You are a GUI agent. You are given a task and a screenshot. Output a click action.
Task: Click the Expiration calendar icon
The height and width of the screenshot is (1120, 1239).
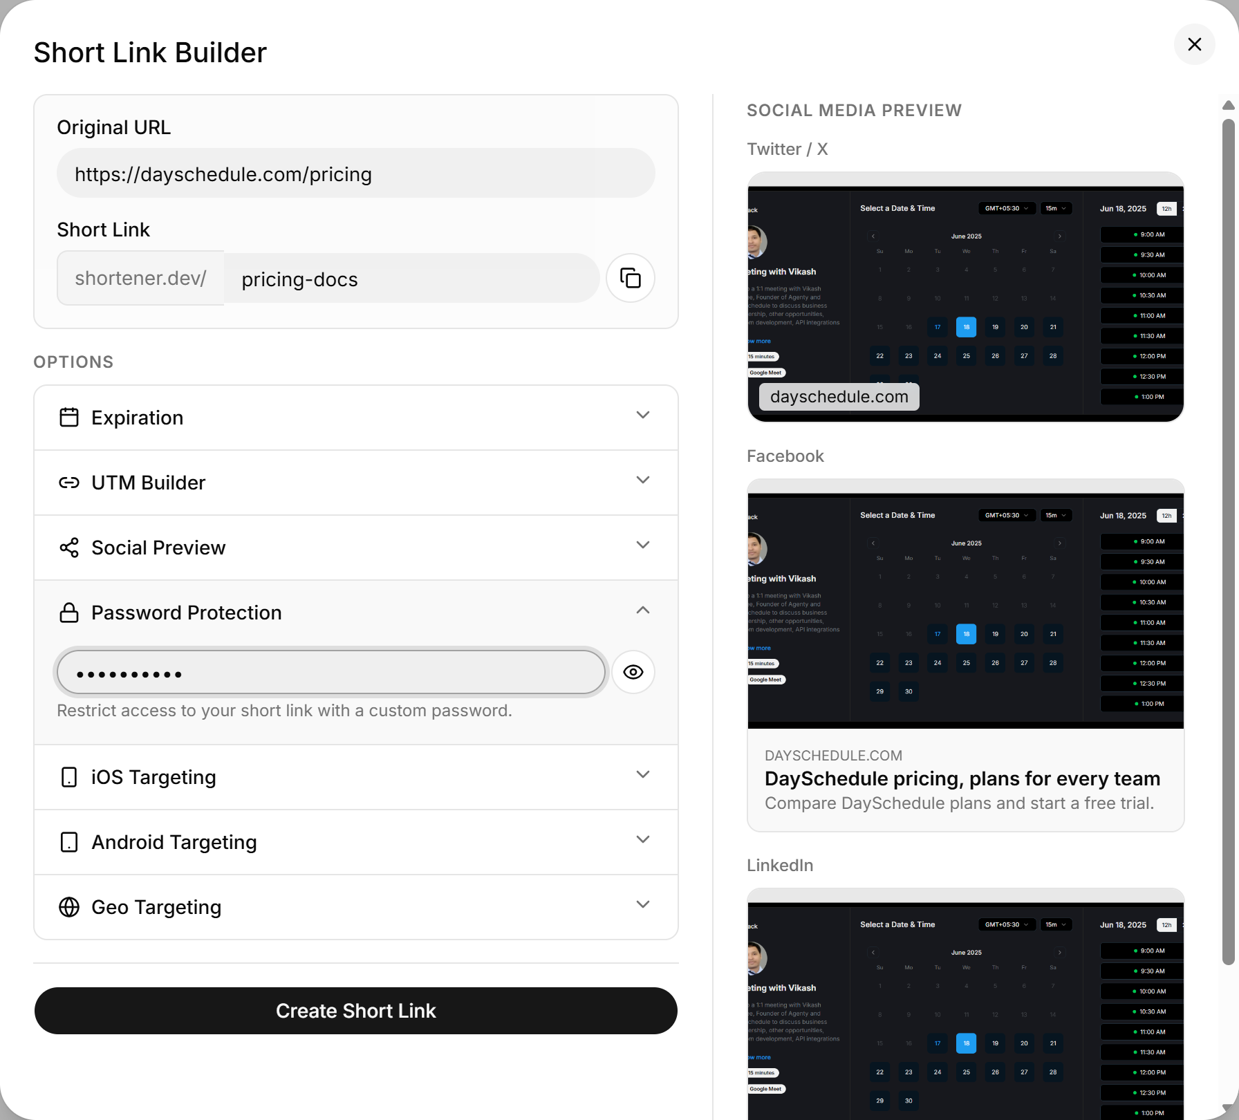click(69, 418)
